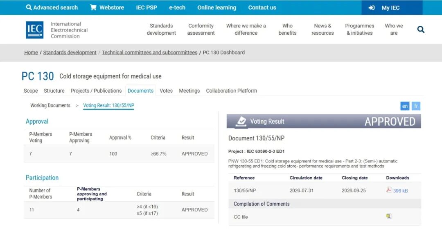Viewport: 442px width, 231px height.
Task: Click Voting Result: 130/55/NP link
Action: (108, 105)
